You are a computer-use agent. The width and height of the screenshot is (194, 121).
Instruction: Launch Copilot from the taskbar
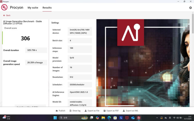pyautogui.click(x=97, y=118)
